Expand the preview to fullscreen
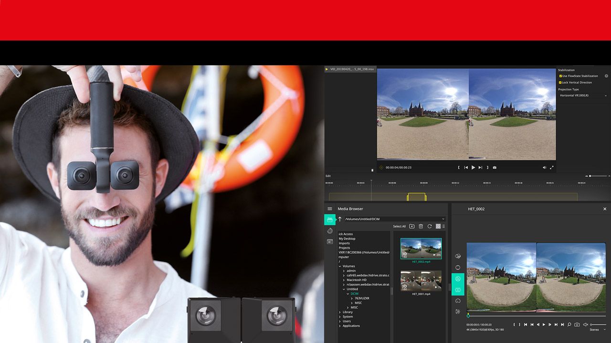 (x=552, y=168)
